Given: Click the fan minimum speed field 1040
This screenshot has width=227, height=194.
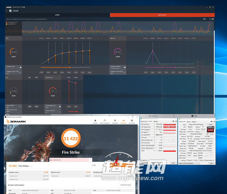Looking at the screenshot, I should point(30,106).
